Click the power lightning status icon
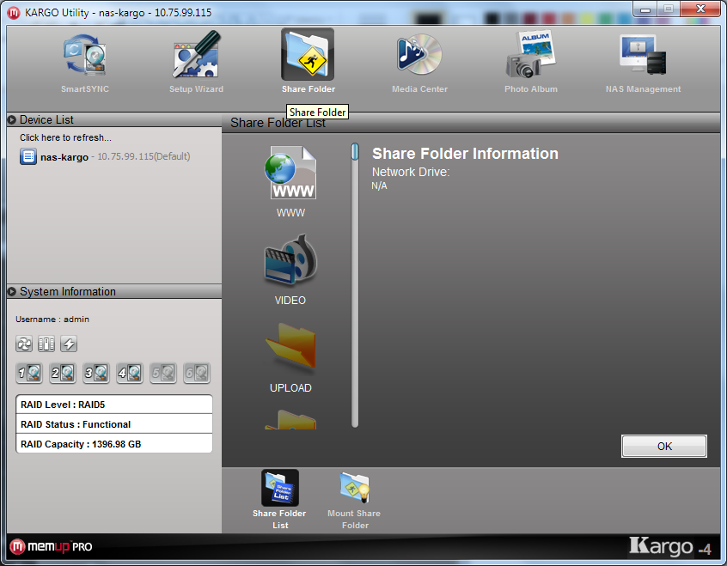This screenshot has height=566, width=727. [69, 344]
